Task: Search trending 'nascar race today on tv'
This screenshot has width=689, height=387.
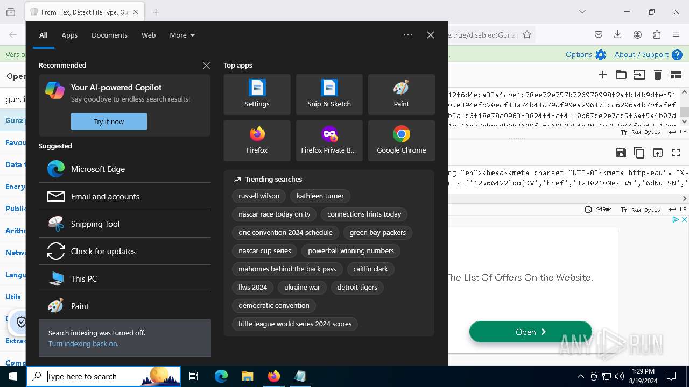Action: 275,214
